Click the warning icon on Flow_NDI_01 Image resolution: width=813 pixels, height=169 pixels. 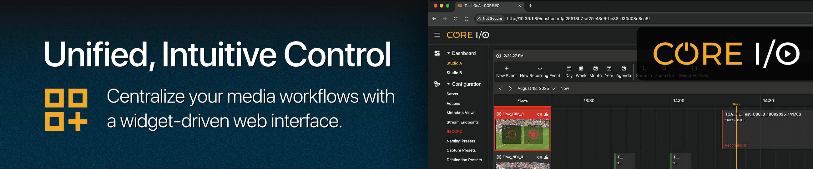[x=546, y=157]
